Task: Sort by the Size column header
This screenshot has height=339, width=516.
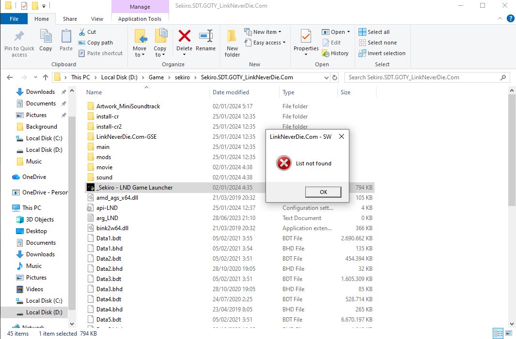Action: point(345,92)
